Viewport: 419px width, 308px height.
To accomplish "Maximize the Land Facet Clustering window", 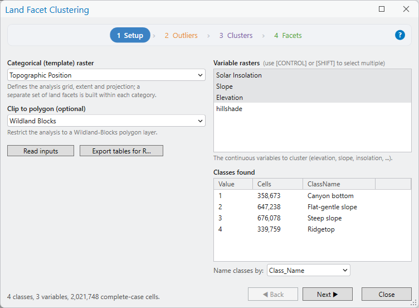I will 382,9.
